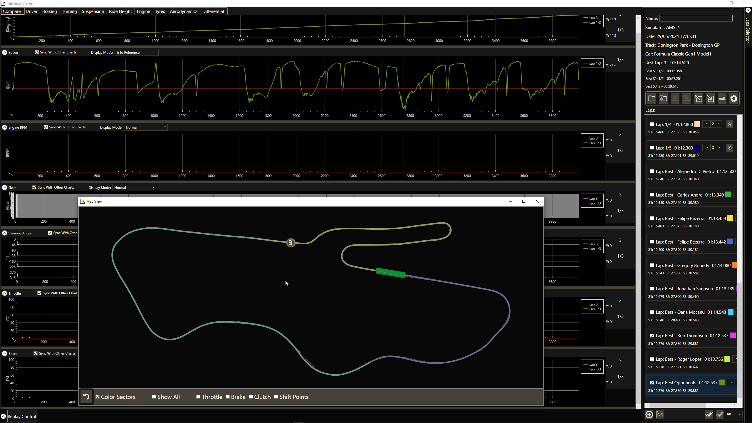Viewport: 752px width, 423px height.
Task: Open settings gear in laps panel
Action: [x=734, y=98]
